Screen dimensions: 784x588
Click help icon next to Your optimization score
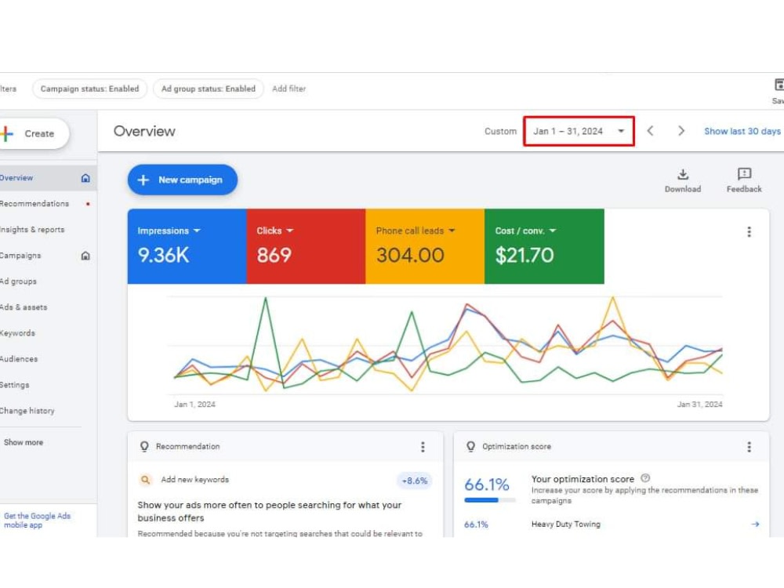pos(645,478)
